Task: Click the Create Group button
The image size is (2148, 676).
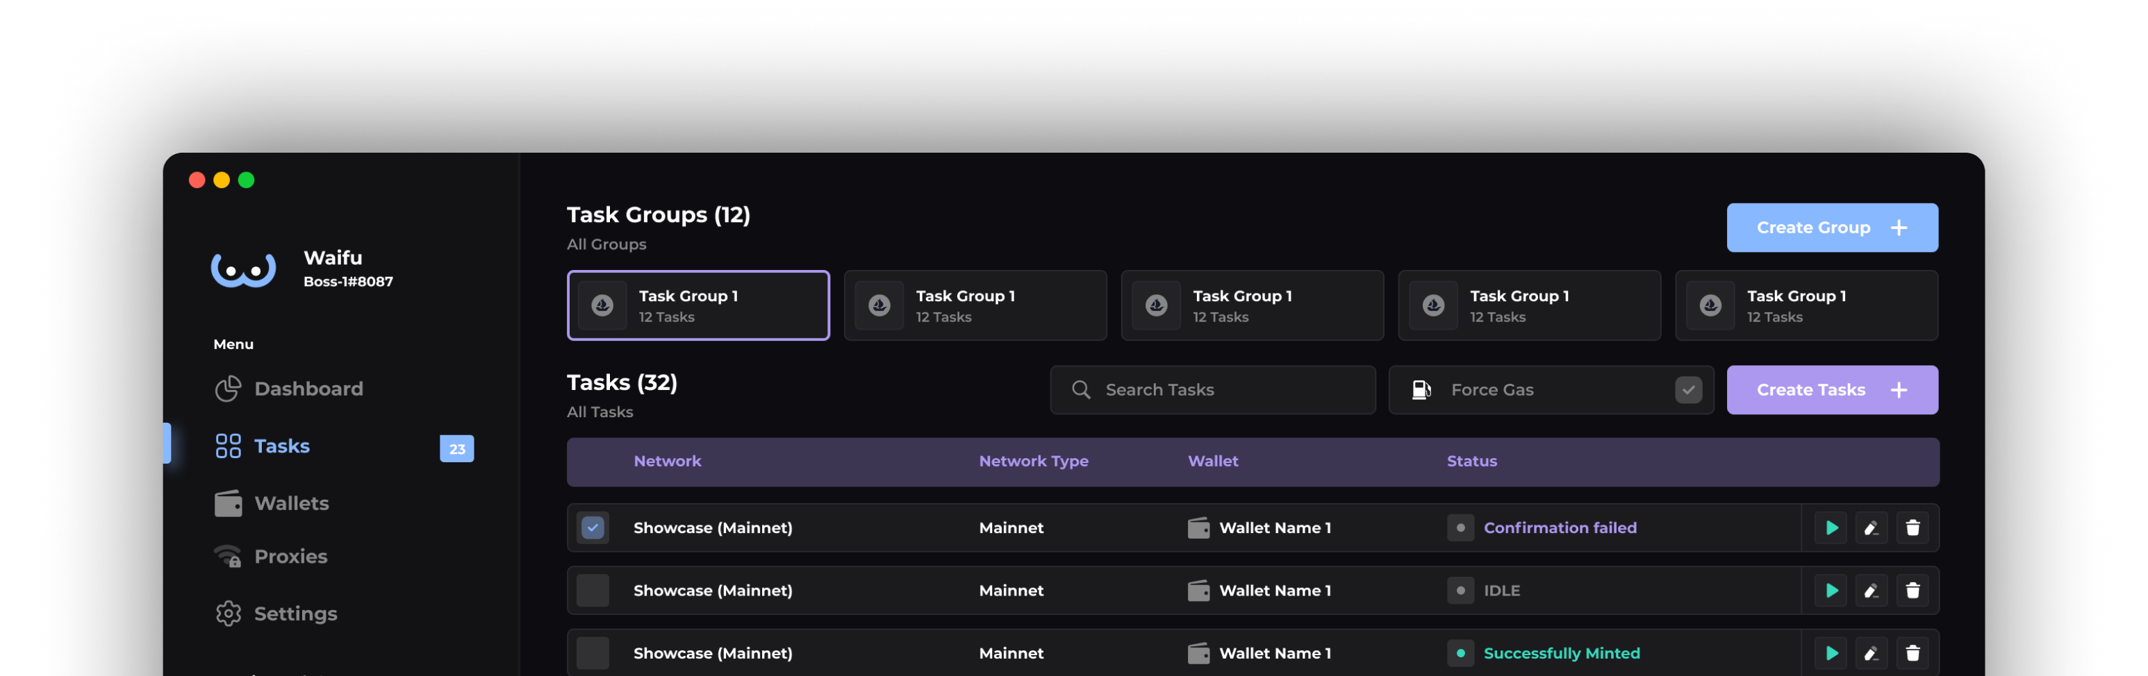Action: (1832, 228)
